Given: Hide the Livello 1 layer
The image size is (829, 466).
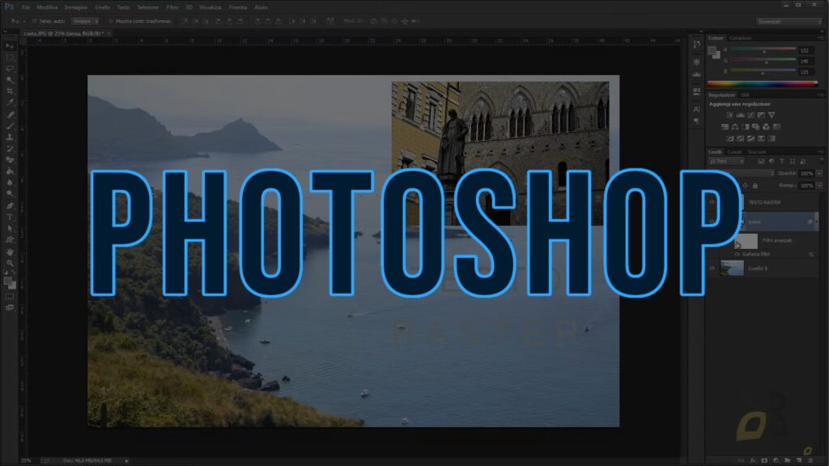Looking at the screenshot, I should (712, 269).
